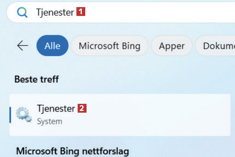
Task: Show only Apper results
Action: [x=172, y=46]
